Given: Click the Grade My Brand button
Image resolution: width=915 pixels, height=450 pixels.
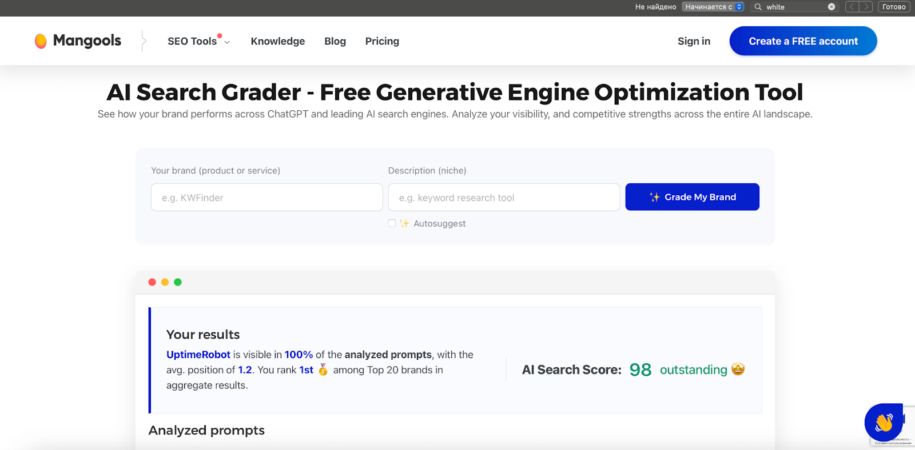Looking at the screenshot, I should tap(692, 197).
